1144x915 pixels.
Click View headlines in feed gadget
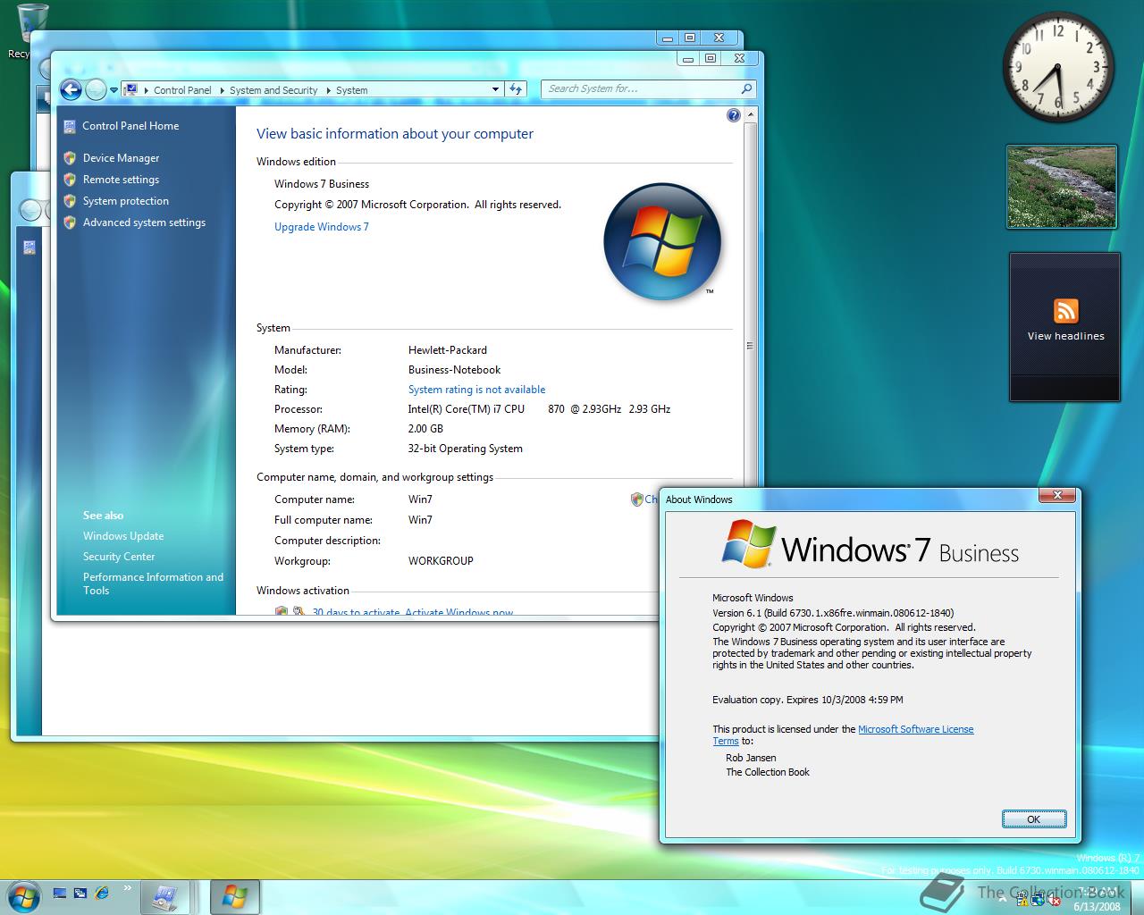(x=1065, y=337)
